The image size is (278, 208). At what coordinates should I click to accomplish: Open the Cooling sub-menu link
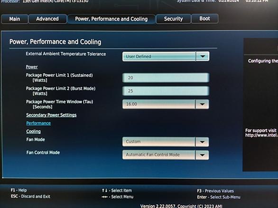pos(34,131)
